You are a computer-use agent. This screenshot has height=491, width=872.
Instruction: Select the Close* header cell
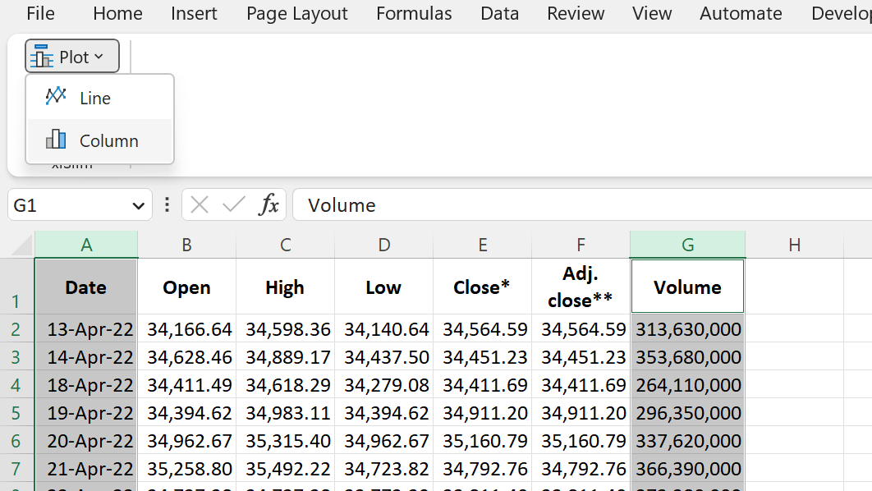point(482,287)
